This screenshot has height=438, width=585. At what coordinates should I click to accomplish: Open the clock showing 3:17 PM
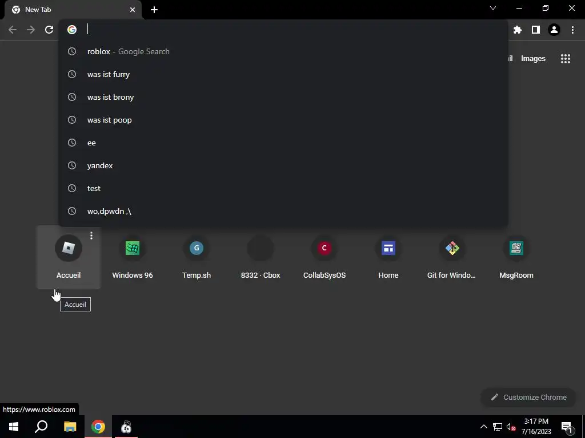click(536, 427)
